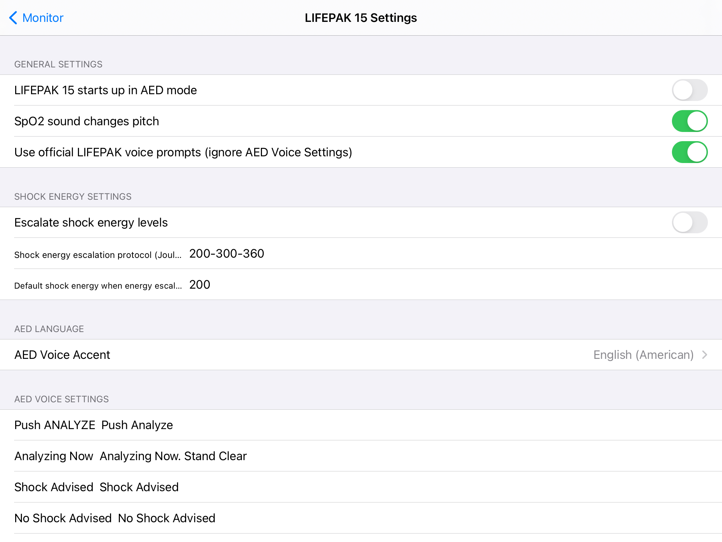Tap the AED VOICE SETTINGS header
The height and width of the screenshot is (542, 722).
coord(61,399)
